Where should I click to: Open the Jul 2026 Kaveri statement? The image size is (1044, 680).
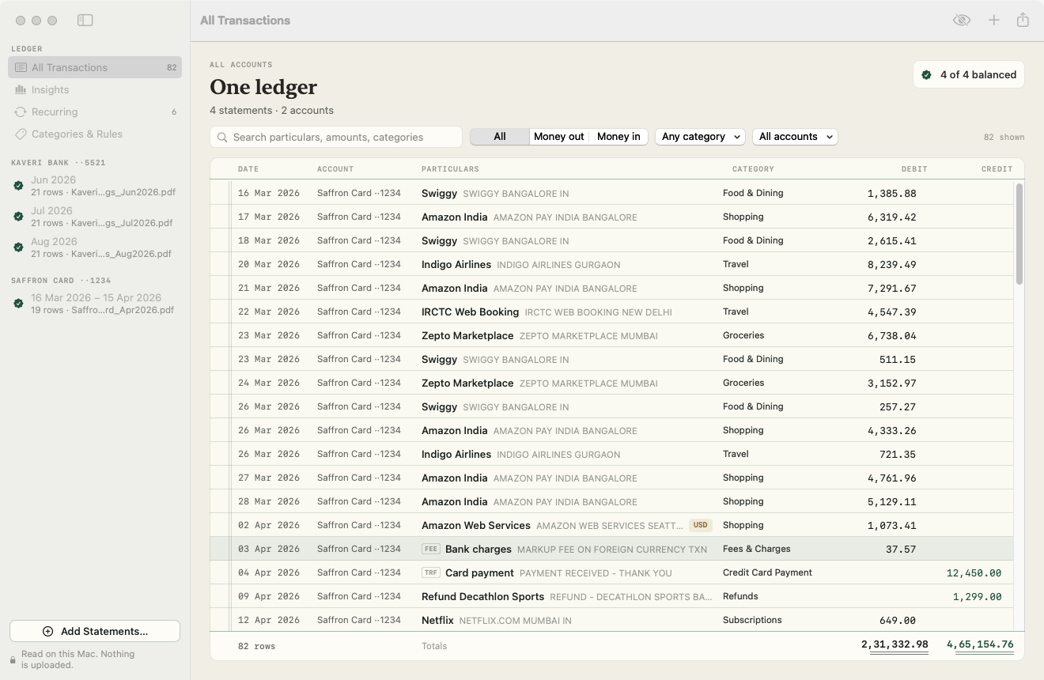[95, 217]
